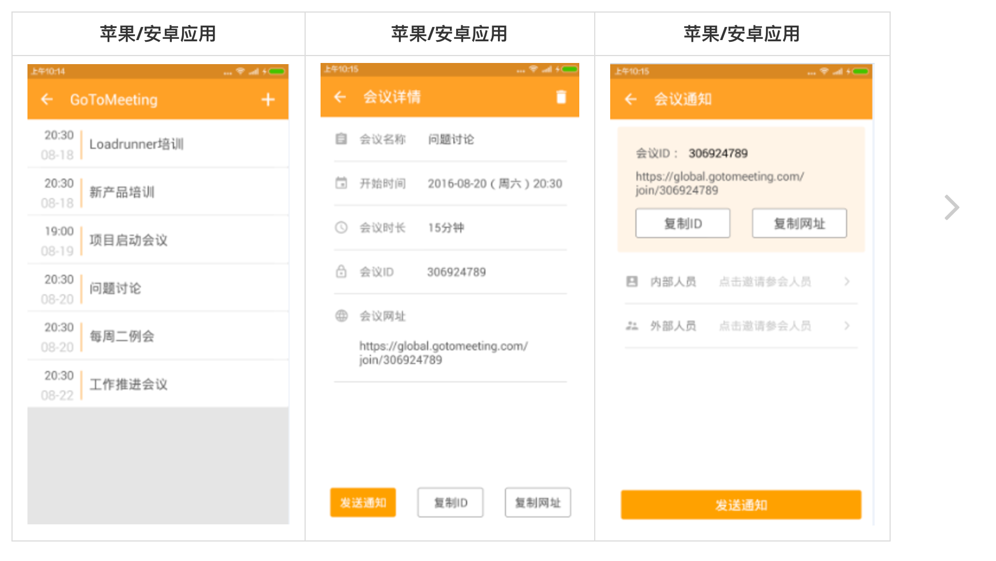Image resolution: width=996 pixels, height=561 pixels.
Task: Click 复制网址 button in 会议详情 screen
Action: tap(538, 503)
